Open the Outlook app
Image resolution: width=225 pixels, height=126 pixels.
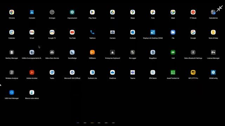(133, 32)
